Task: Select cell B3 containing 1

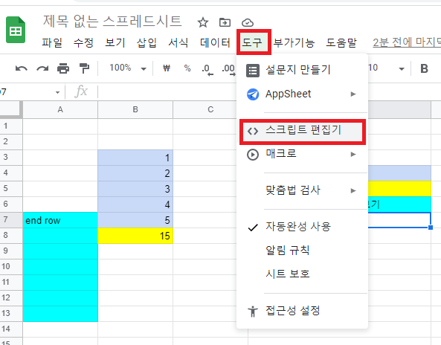Action: tap(135, 158)
